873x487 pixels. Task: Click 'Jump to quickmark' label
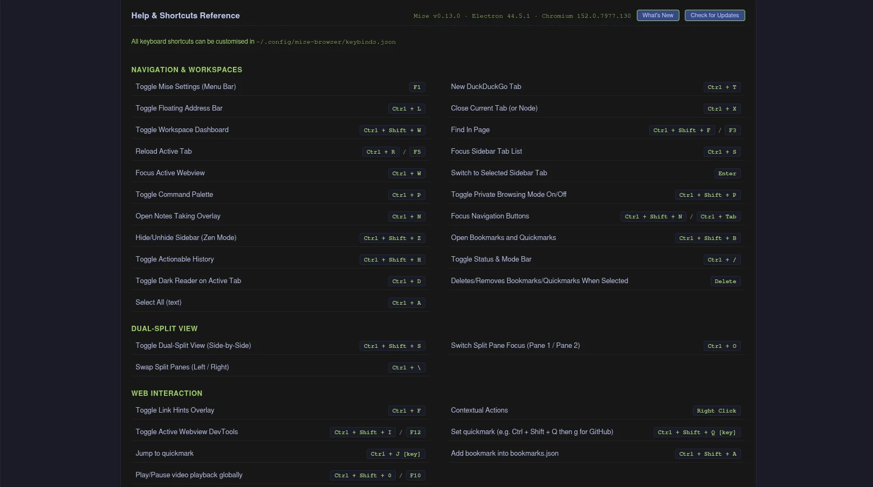coord(164,454)
